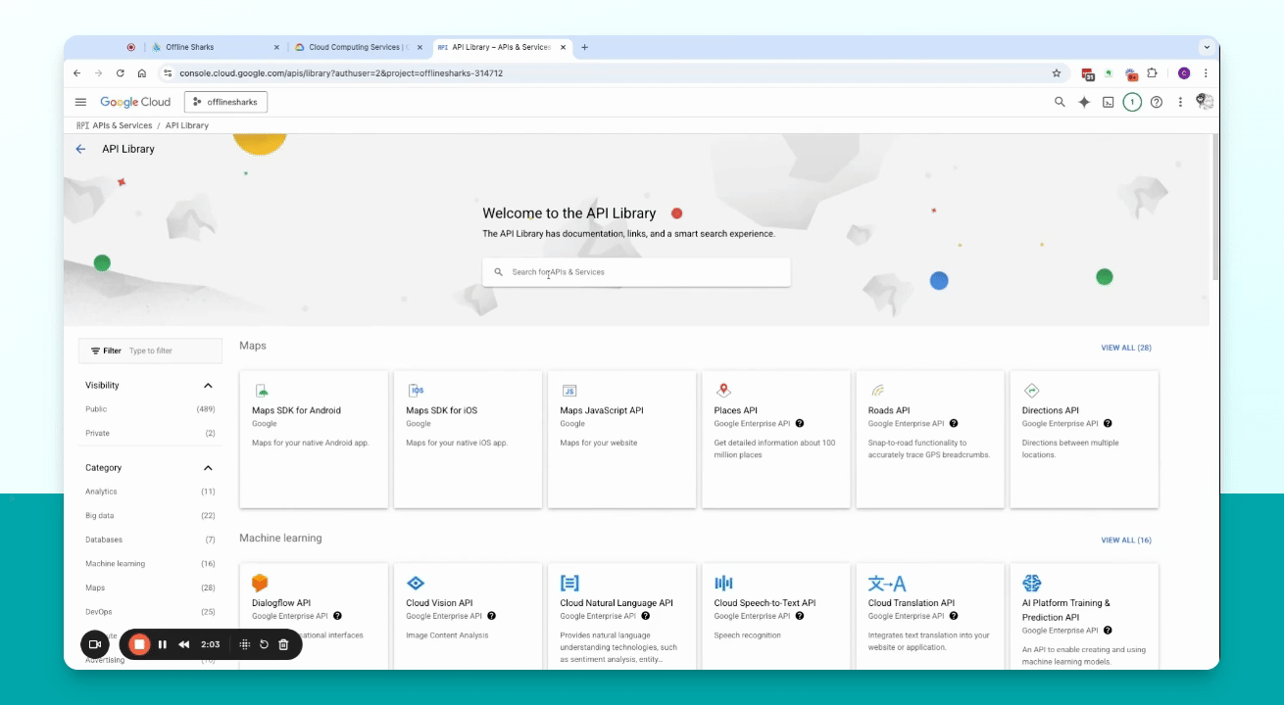Click Cloud Natural Language API icon
The height and width of the screenshot is (705, 1284).
coord(569,584)
